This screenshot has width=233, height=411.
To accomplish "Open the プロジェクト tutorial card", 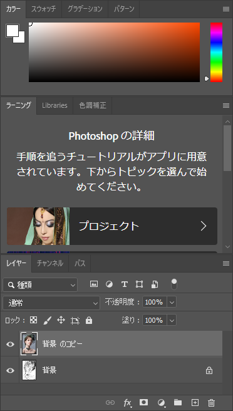I will pos(112,226).
